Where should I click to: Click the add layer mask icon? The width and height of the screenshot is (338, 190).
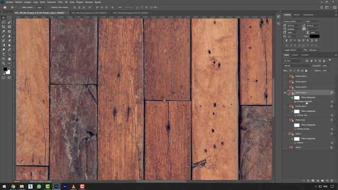313,180
